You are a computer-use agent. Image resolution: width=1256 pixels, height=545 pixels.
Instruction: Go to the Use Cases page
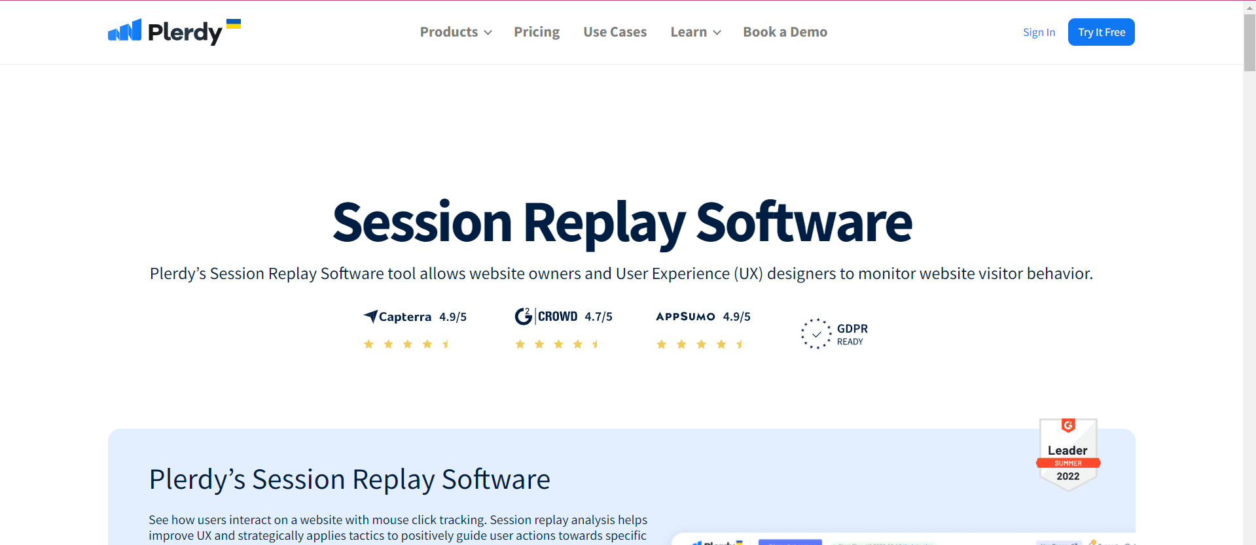615,32
